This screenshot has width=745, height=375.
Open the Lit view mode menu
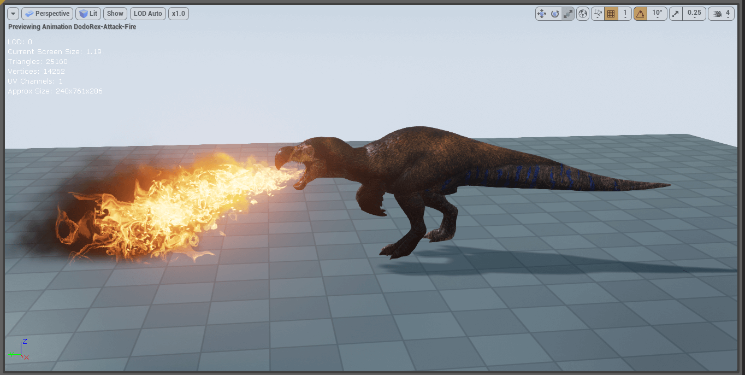click(88, 14)
